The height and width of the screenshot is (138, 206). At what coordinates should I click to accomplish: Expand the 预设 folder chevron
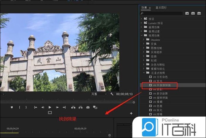(x=141, y=19)
